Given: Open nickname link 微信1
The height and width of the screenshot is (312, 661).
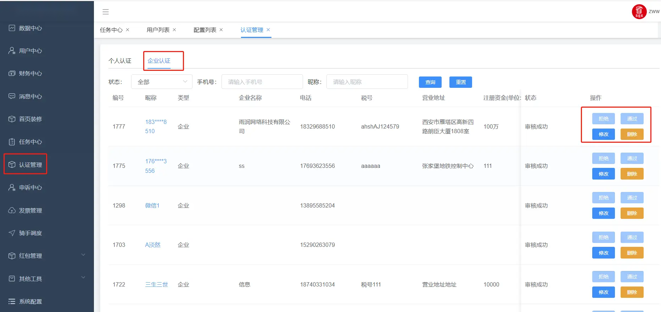Looking at the screenshot, I should (x=152, y=205).
